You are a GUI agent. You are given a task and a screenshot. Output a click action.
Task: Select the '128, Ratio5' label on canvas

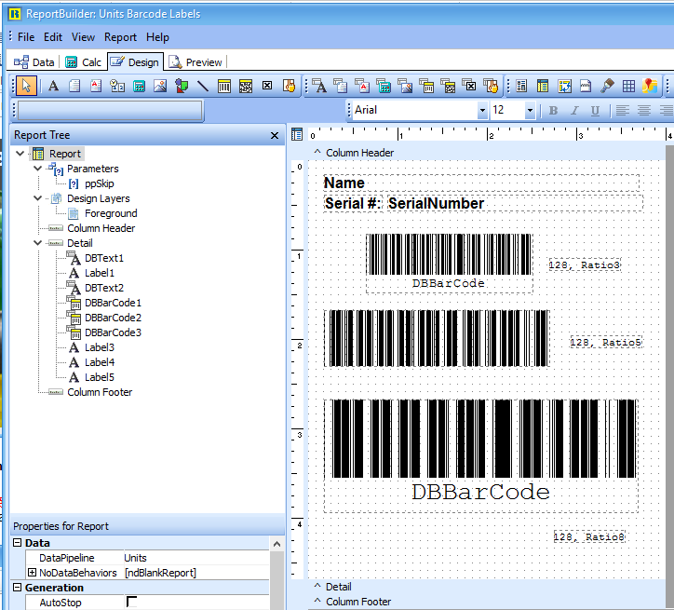pos(606,342)
